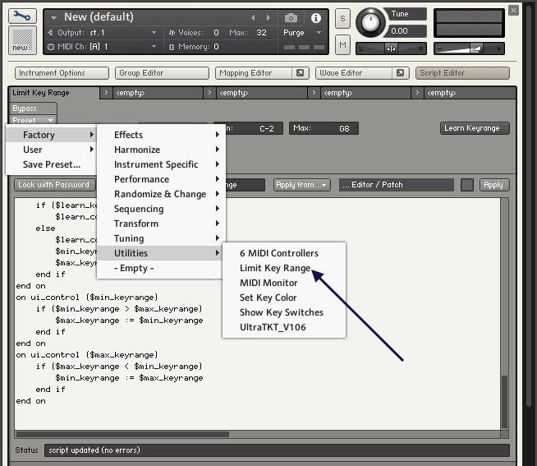Click the horizontal scrollbar of the script editor
The width and height of the screenshot is (537, 466).
coord(123,434)
